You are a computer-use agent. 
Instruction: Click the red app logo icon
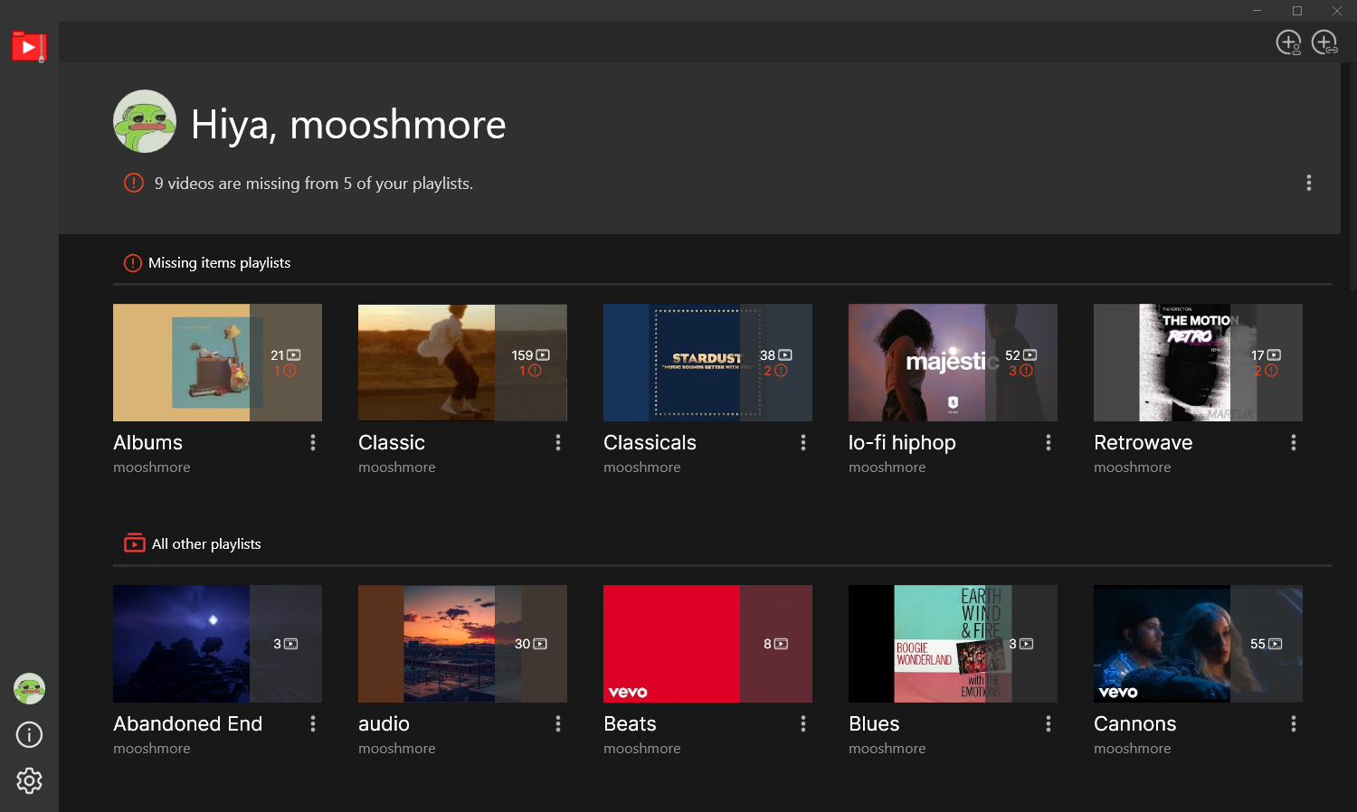29,46
